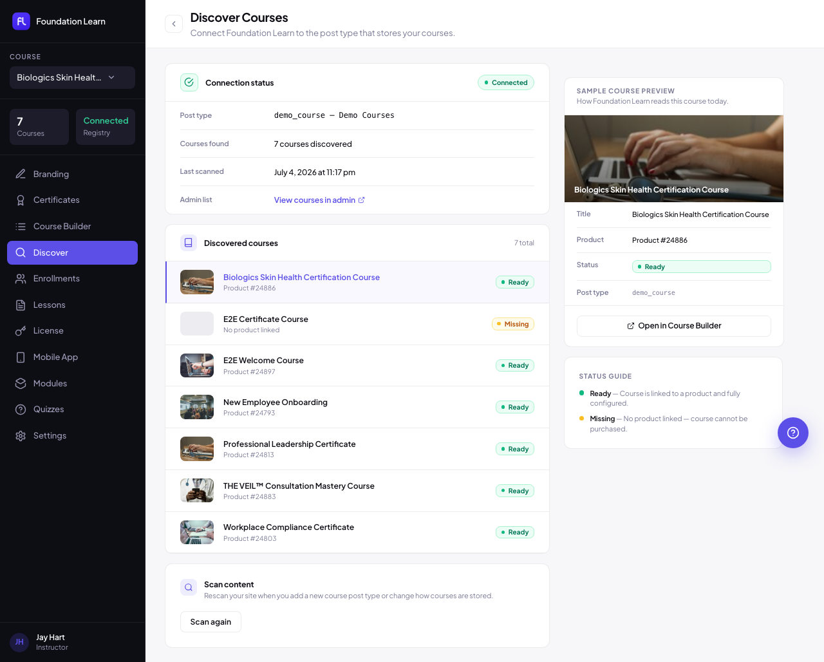The image size is (824, 662).
Task: Click the Connected status badge
Action: coord(506,82)
